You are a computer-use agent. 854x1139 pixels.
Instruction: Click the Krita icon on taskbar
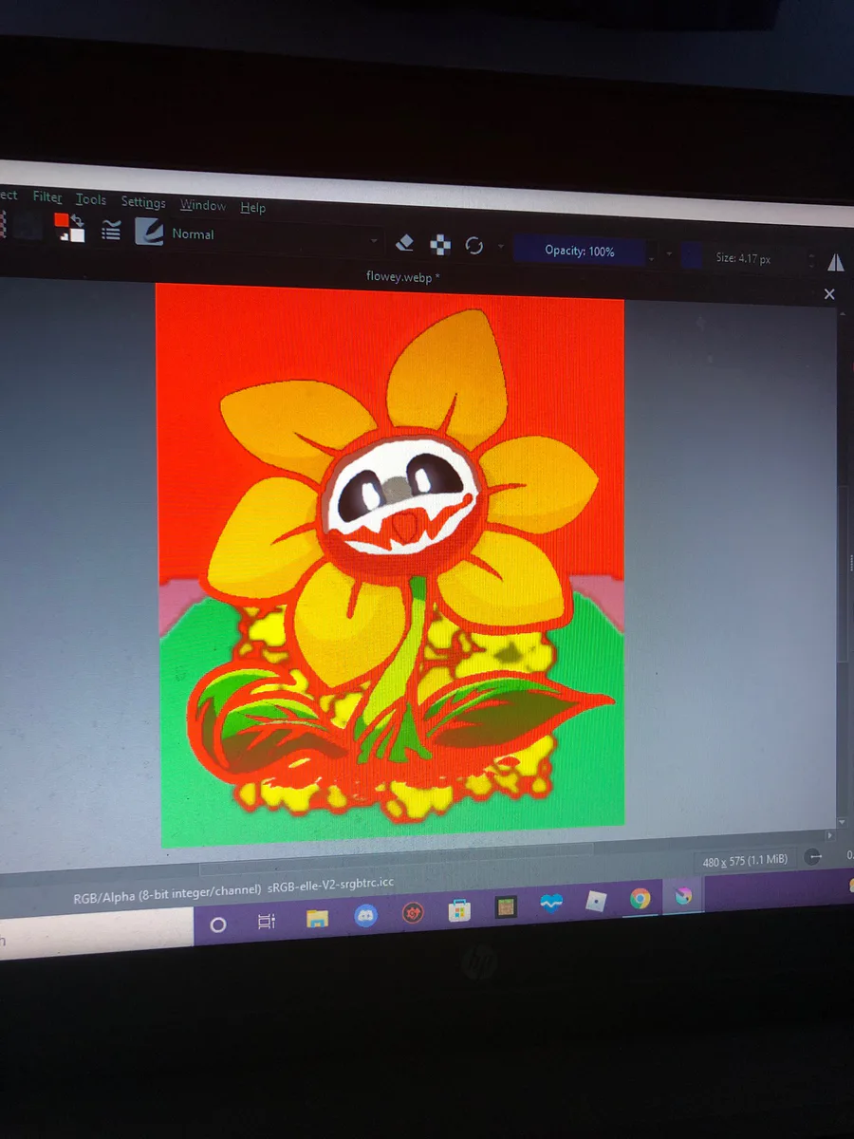[x=683, y=896]
